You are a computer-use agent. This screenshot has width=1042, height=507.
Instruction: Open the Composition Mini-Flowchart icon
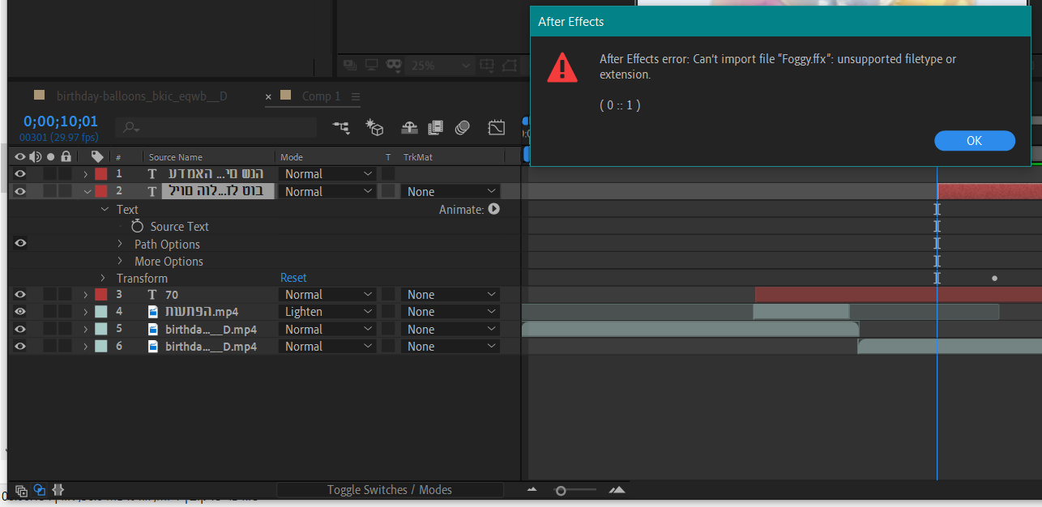tap(341, 127)
